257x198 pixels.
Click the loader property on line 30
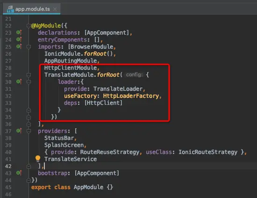point(67,82)
